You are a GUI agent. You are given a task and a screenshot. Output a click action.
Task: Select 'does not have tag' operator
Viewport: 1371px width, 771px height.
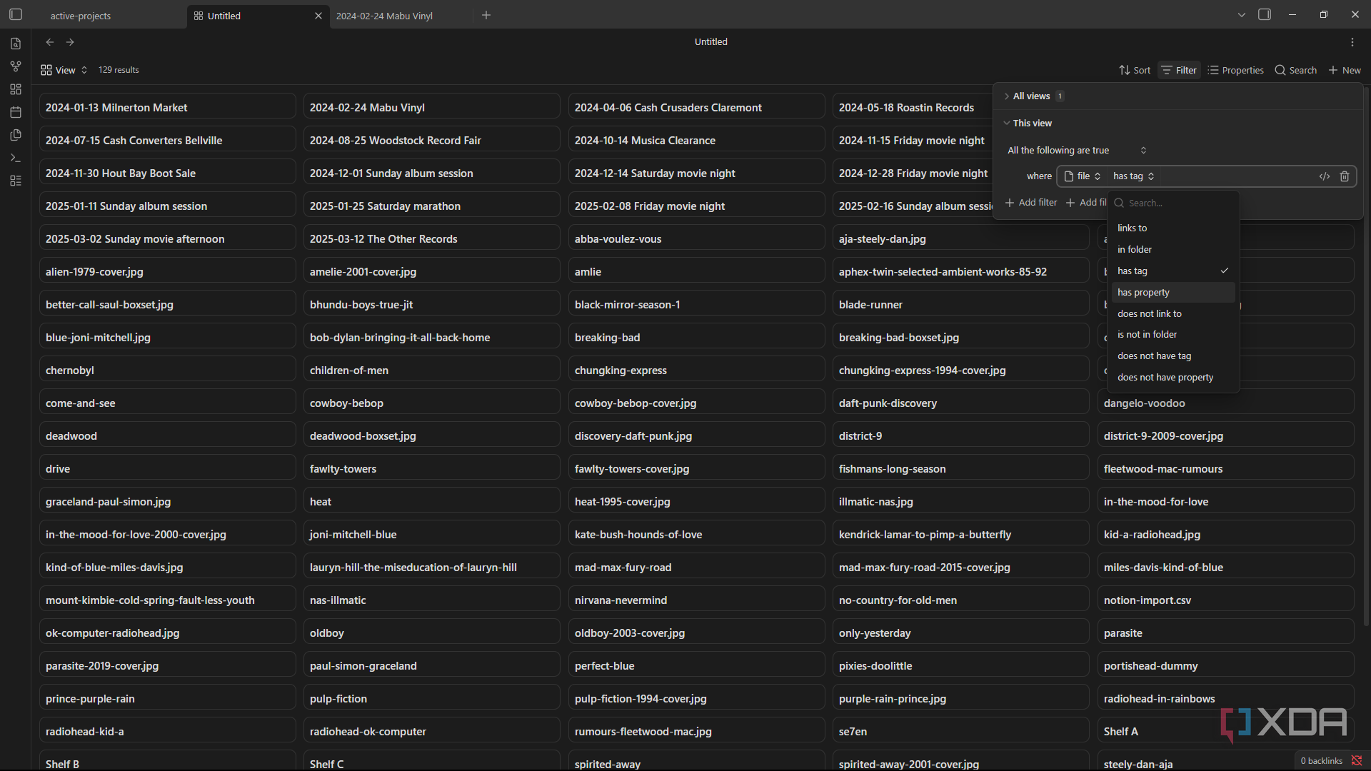(1173, 356)
